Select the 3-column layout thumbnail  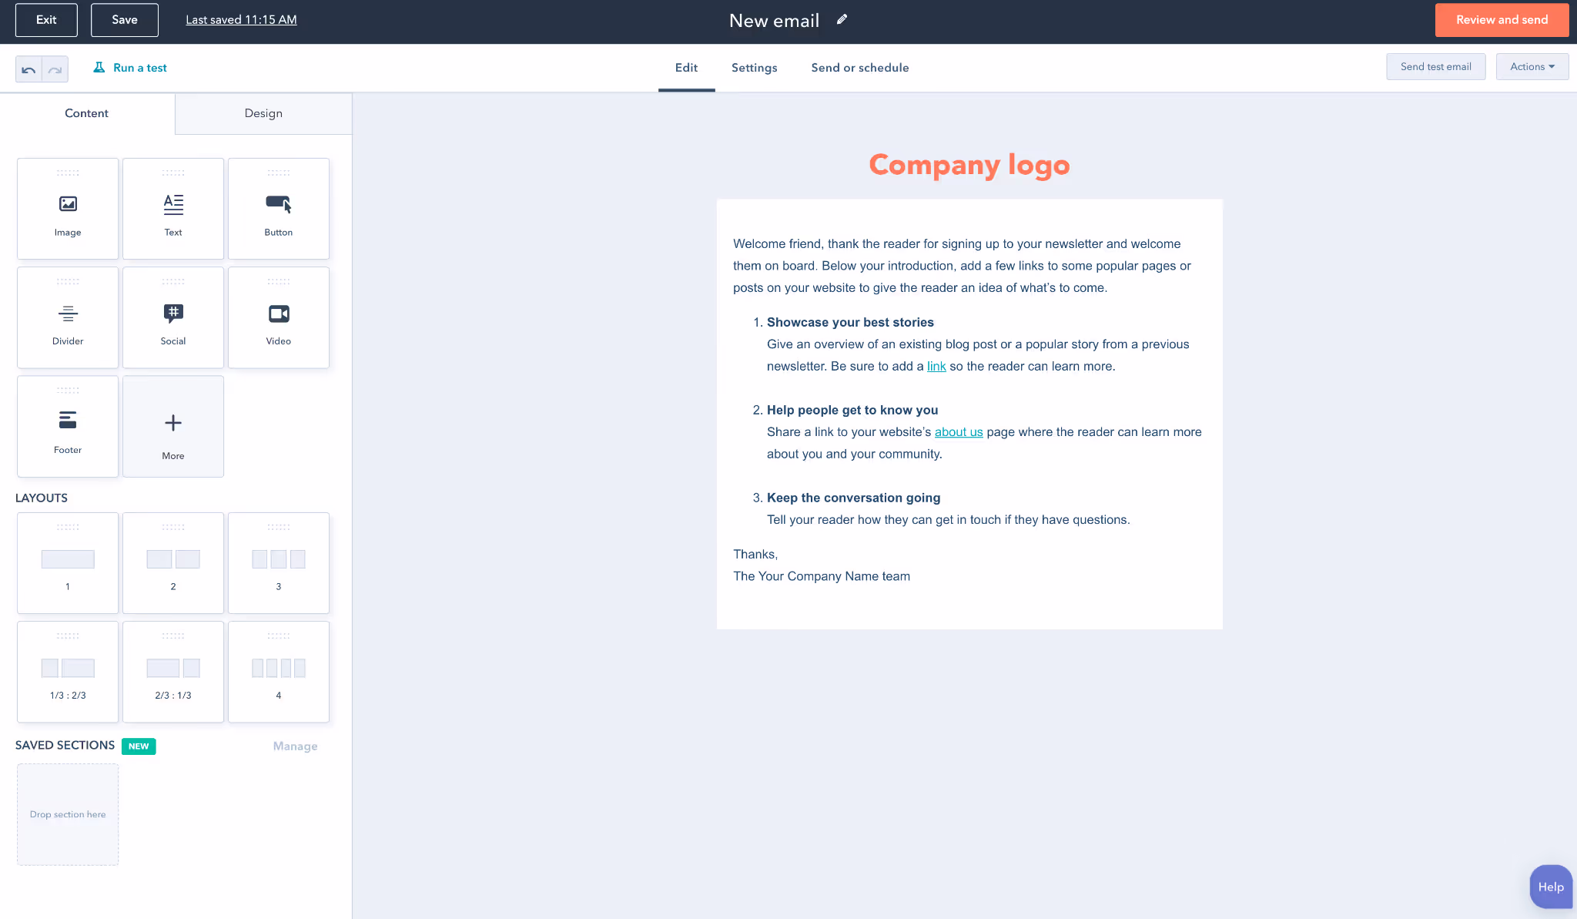(x=279, y=563)
